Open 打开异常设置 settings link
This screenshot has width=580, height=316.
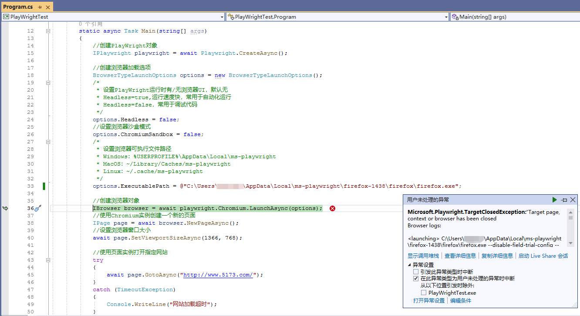pos(429,300)
